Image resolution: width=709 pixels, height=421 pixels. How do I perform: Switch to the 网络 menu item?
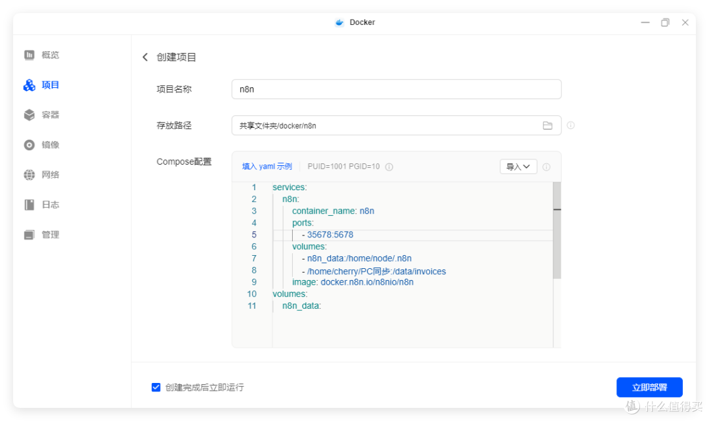[x=50, y=175]
